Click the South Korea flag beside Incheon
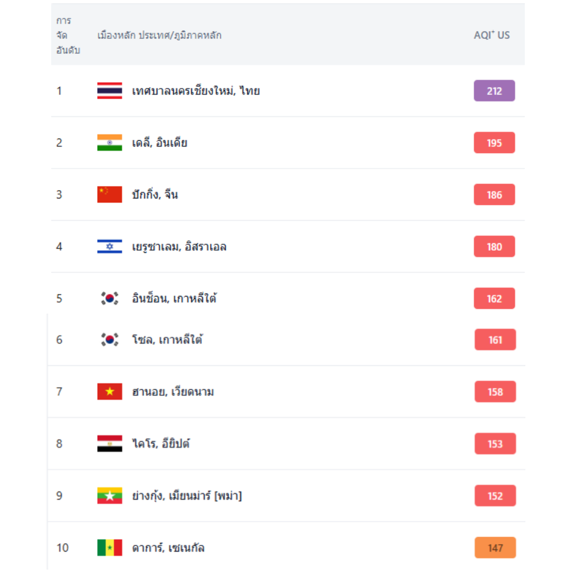576x576 pixels. tap(109, 298)
